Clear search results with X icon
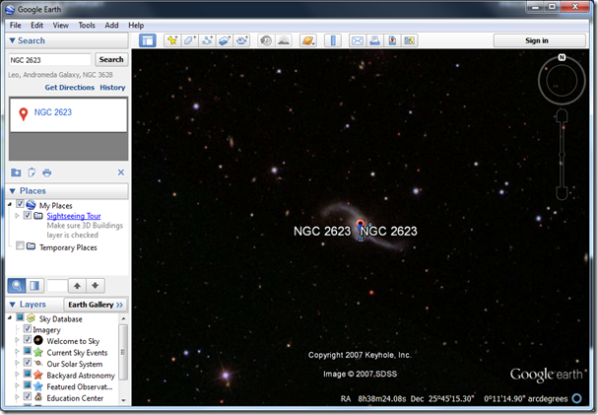This screenshot has height=415, width=598. click(121, 173)
